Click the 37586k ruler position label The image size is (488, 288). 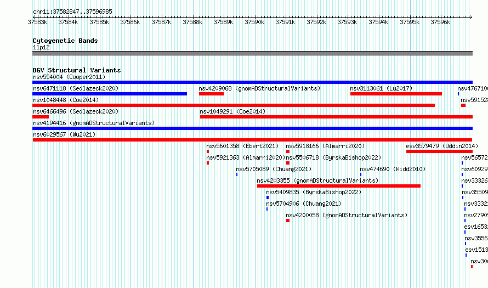pos(130,22)
